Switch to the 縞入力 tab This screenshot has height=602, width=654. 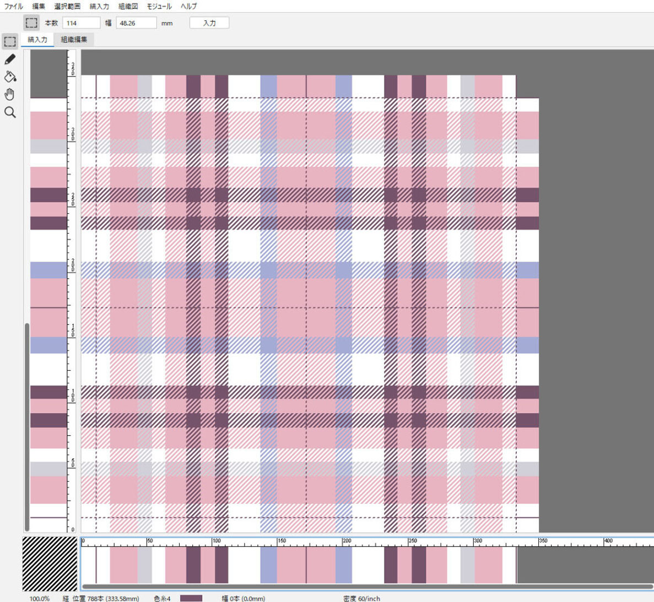[x=37, y=40]
